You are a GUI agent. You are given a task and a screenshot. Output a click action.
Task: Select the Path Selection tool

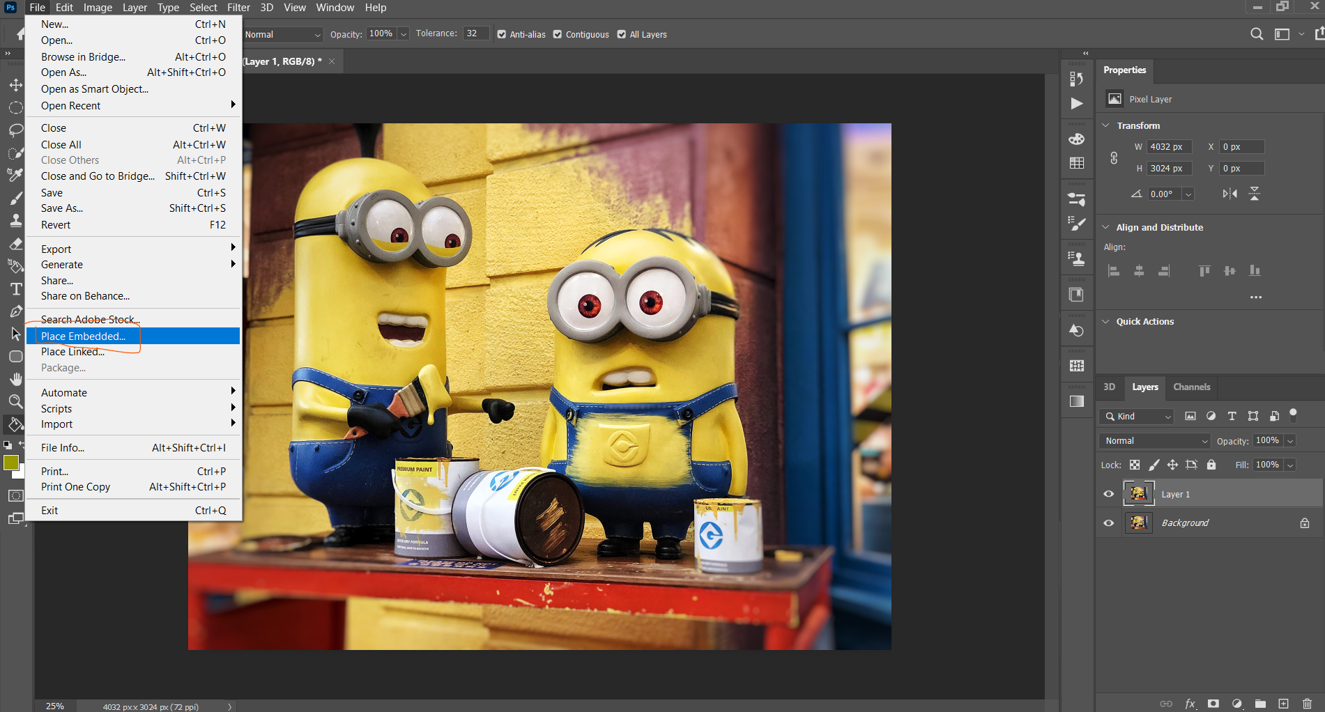(15, 334)
